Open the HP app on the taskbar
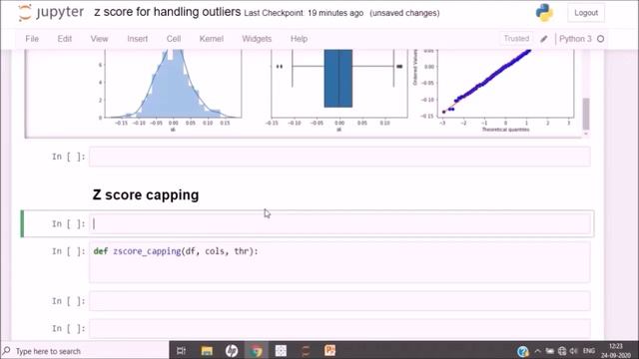Image resolution: width=639 pixels, height=359 pixels. [232, 350]
